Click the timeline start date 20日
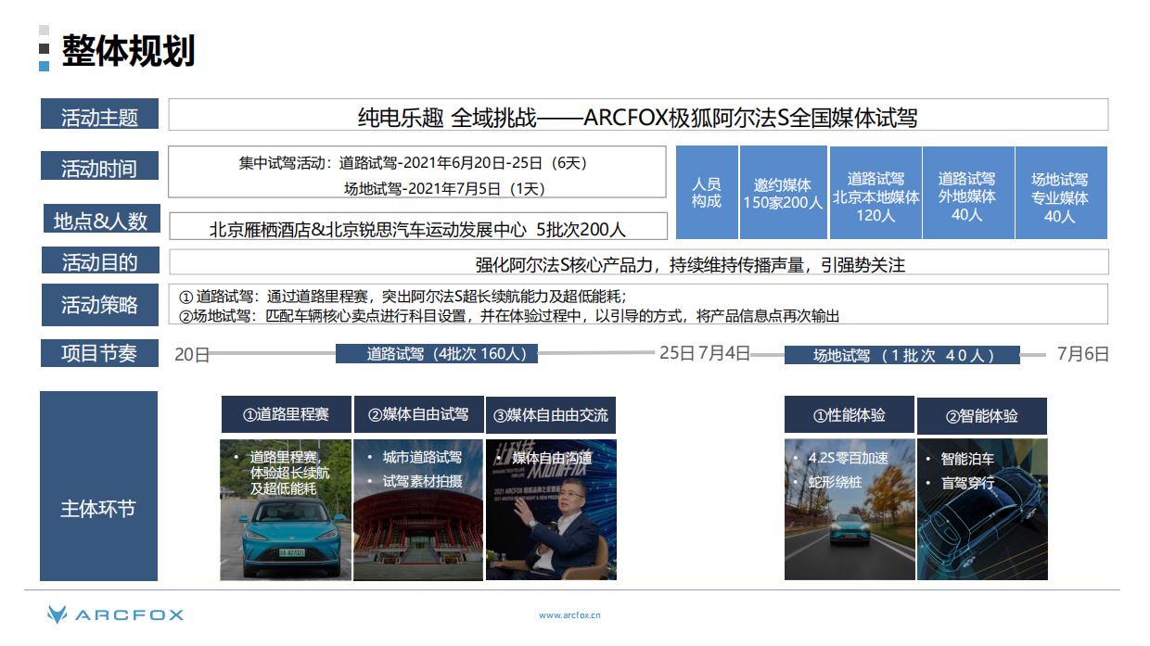This screenshot has height=646, width=1150. tap(192, 354)
